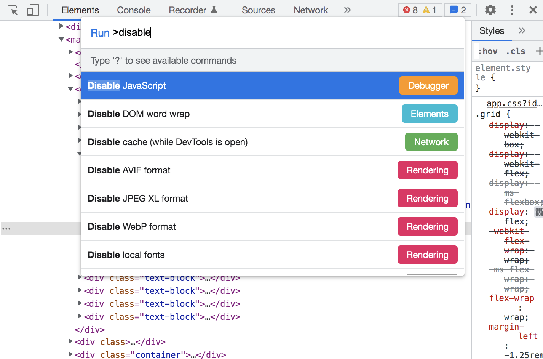Viewport: 543px width, 359px height.
Task: Toggle the device toolbar icon
Action: [x=33, y=10]
